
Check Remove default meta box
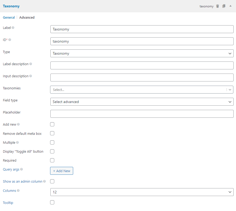point(52,133)
